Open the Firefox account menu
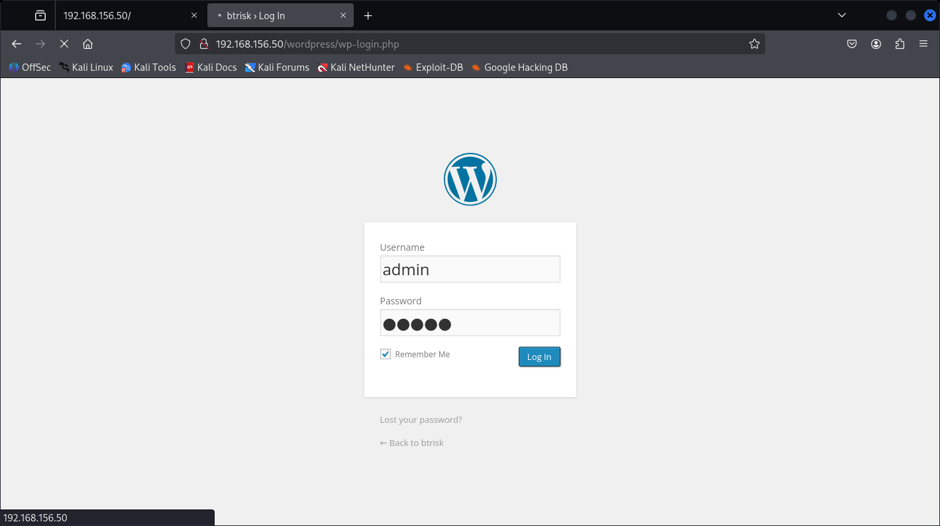The image size is (940, 526). [x=876, y=44]
